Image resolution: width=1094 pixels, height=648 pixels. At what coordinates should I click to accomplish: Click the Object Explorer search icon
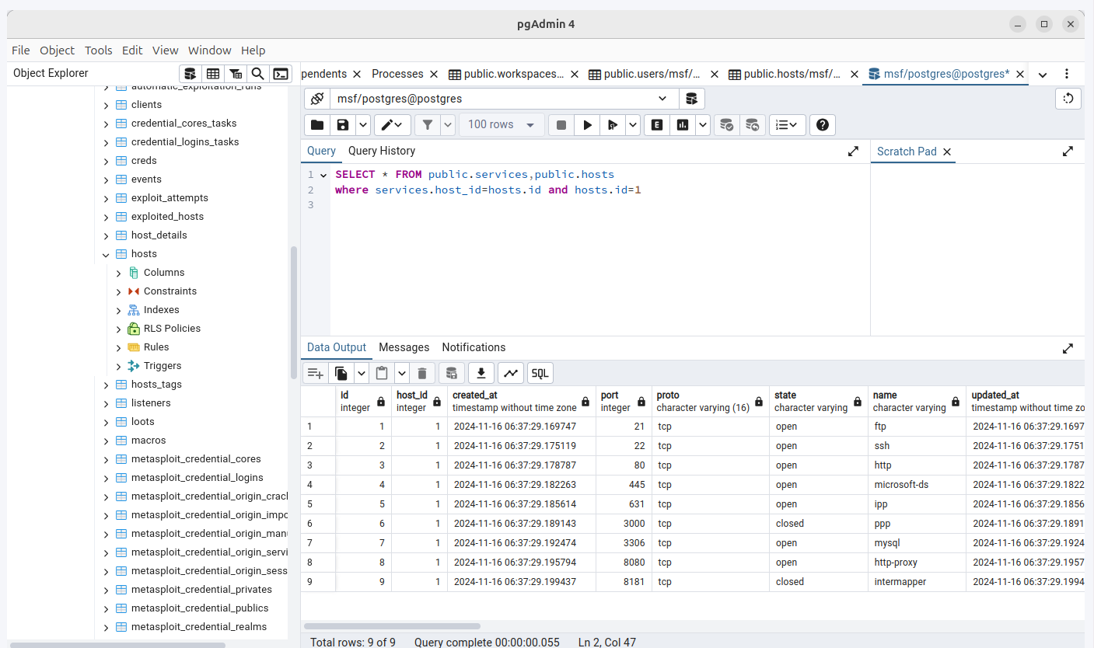(258, 74)
